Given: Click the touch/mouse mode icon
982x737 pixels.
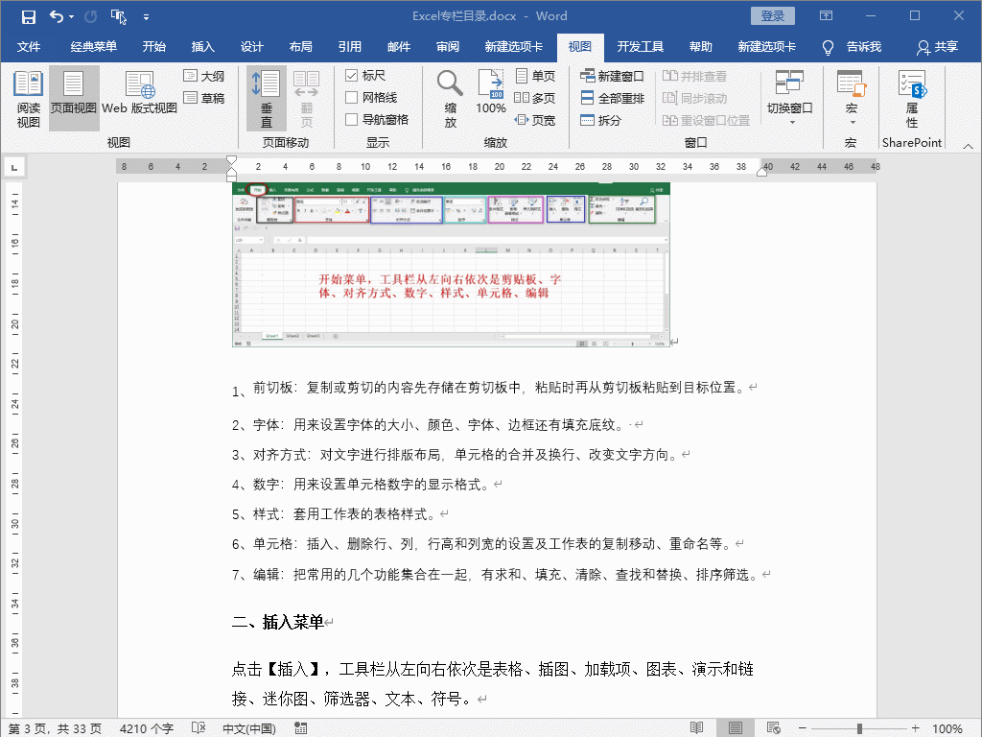Looking at the screenshot, I should coord(119,17).
